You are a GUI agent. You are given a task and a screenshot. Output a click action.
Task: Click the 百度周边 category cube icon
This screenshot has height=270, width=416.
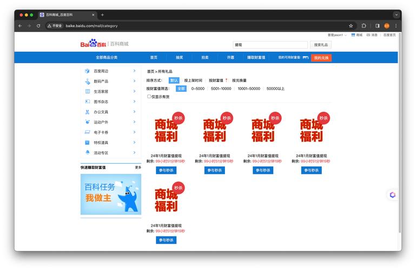coord(87,71)
